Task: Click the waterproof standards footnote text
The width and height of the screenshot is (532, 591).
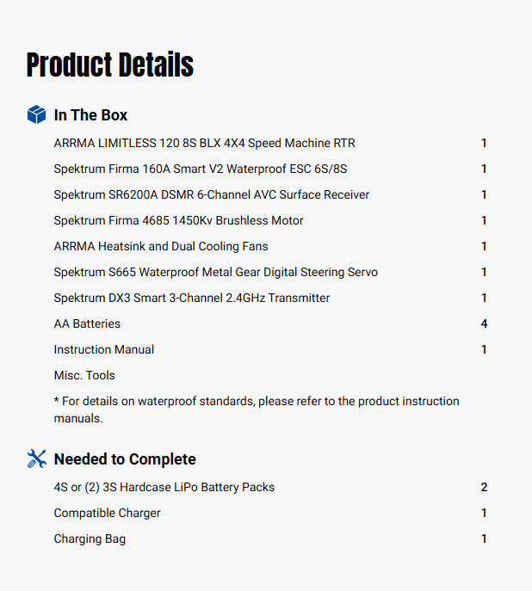Action: pos(256,409)
